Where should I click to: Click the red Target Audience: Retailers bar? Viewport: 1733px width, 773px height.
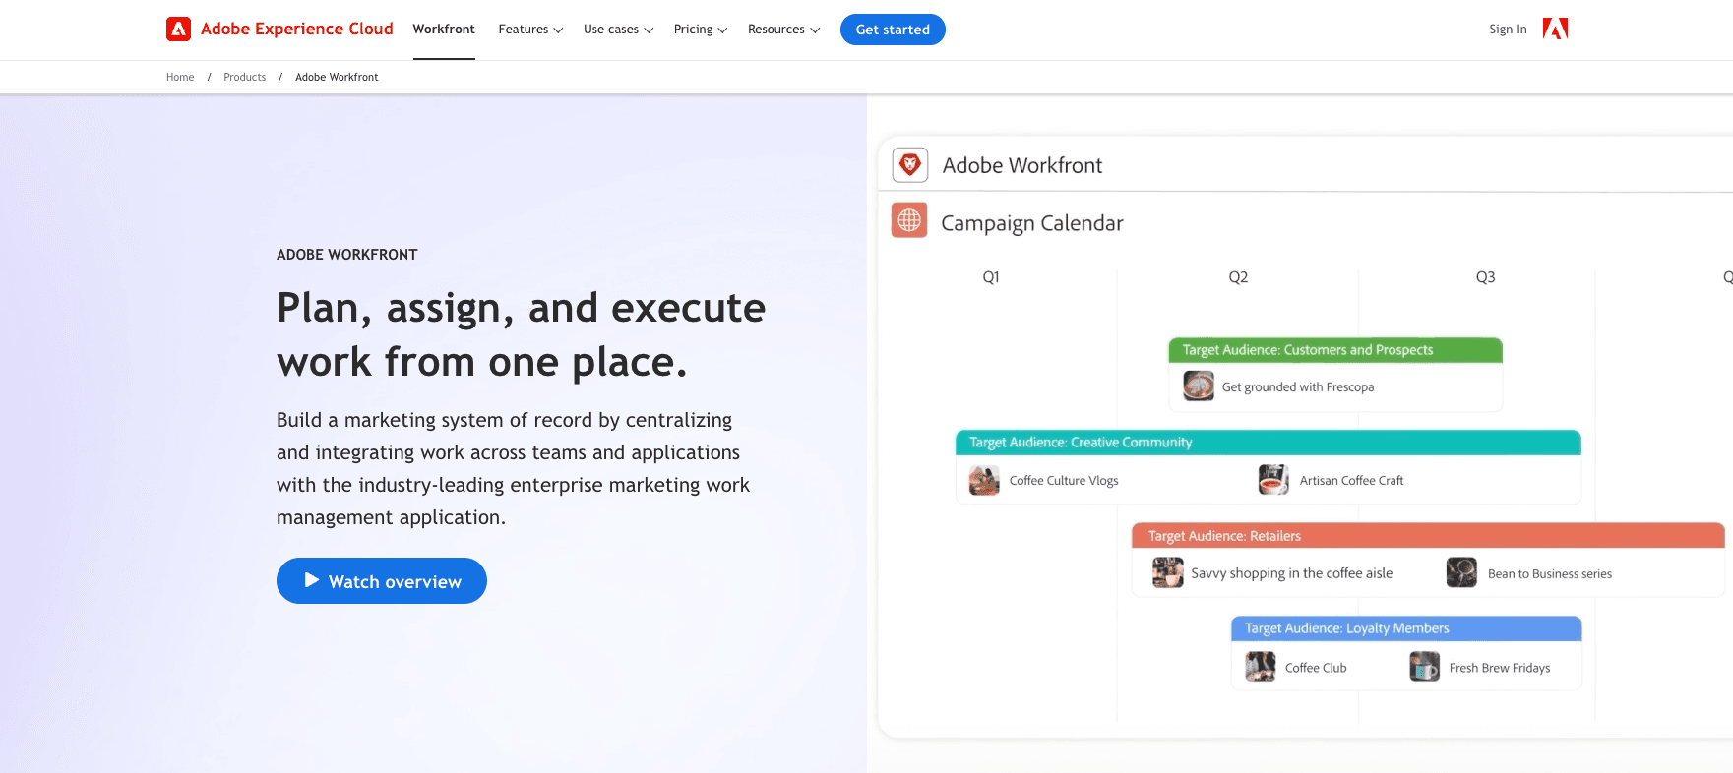click(x=1427, y=536)
